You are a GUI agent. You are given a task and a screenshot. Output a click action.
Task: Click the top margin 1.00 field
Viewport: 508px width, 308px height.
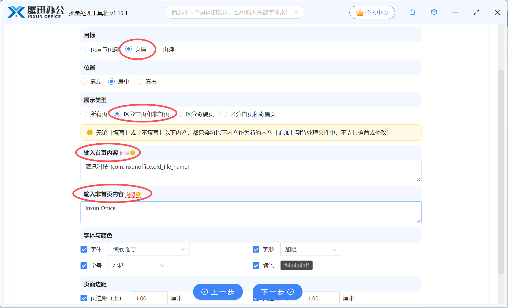[x=149, y=298]
